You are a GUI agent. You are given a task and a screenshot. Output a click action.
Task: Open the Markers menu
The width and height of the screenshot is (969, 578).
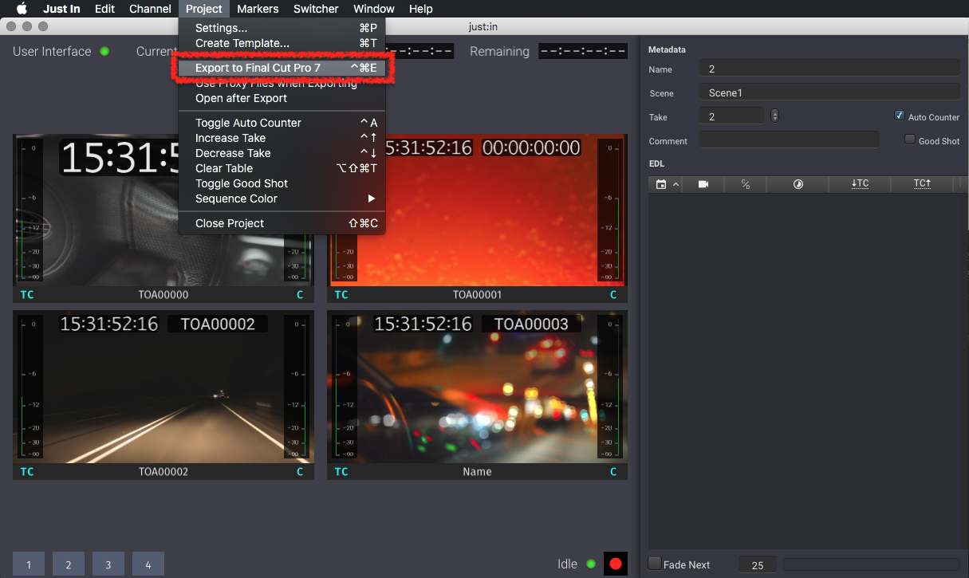click(x=258, y=9)
